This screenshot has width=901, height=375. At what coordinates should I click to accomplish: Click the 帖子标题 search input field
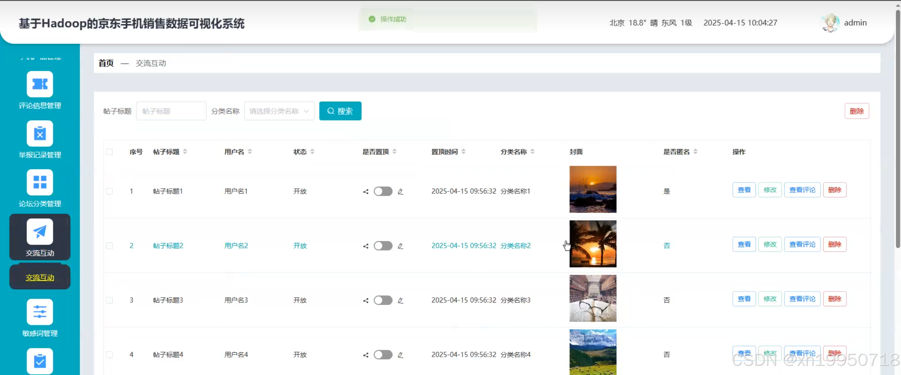(171, 111)
